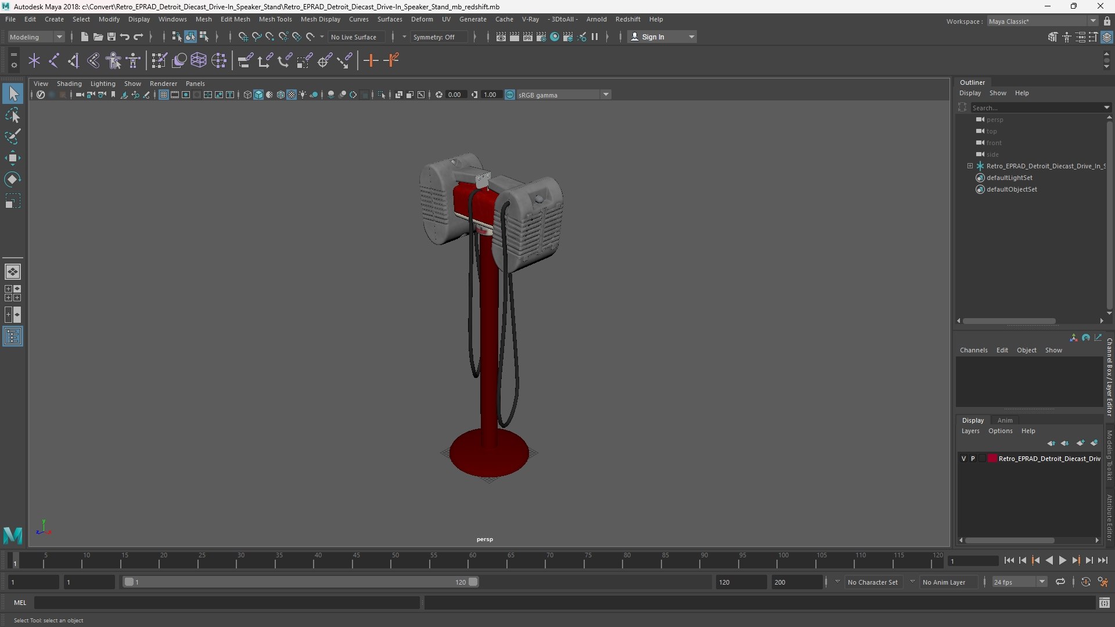The width and height of the screenshot is (1115, 627).
Task: Choose the Move tool in toolbox
Action: coord(13,158)
